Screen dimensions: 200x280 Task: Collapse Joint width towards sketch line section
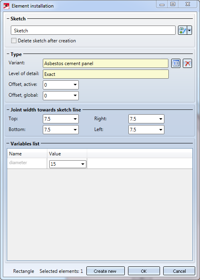point(8,109)
